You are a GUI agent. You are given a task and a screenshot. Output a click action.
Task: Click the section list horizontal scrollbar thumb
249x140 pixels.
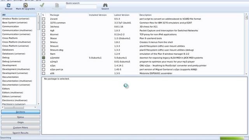tap(14, 107)
